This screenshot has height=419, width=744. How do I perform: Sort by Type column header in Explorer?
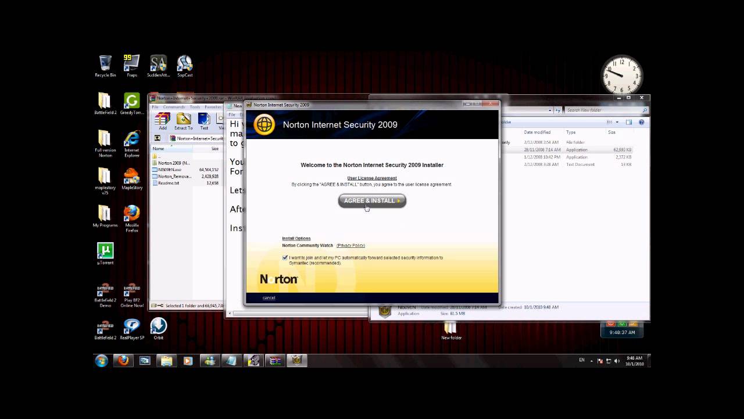[x=571, y=133]
